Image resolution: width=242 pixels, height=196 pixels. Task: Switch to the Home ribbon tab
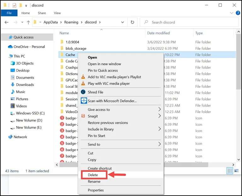tap(26, 13)
